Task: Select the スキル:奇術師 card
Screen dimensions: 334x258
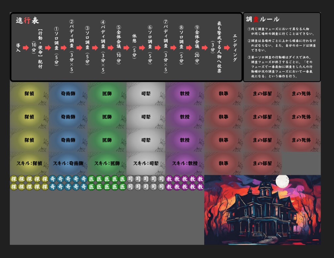Action: click(68, 163)
